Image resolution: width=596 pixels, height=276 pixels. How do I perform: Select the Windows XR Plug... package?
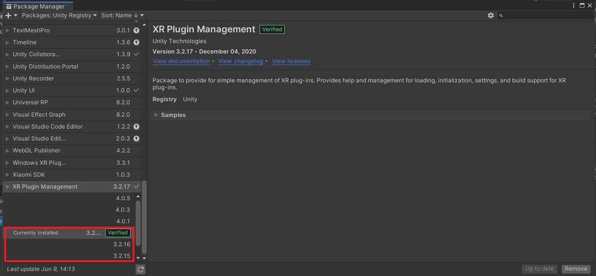click(72, 163)
